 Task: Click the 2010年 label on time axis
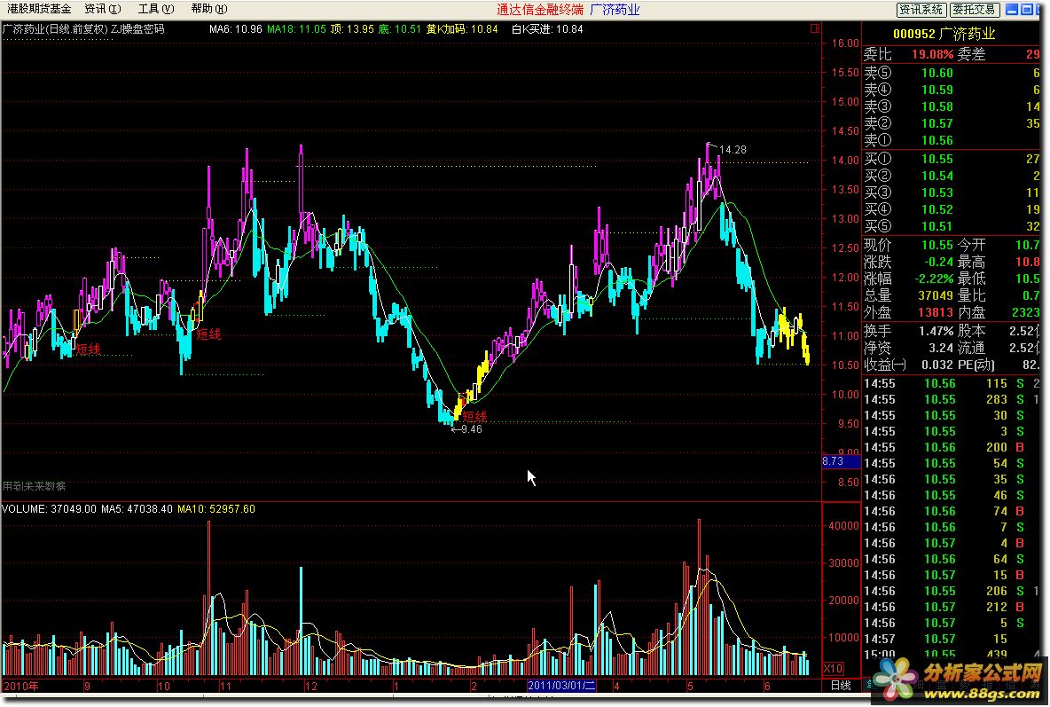click(x=20, y=687)
